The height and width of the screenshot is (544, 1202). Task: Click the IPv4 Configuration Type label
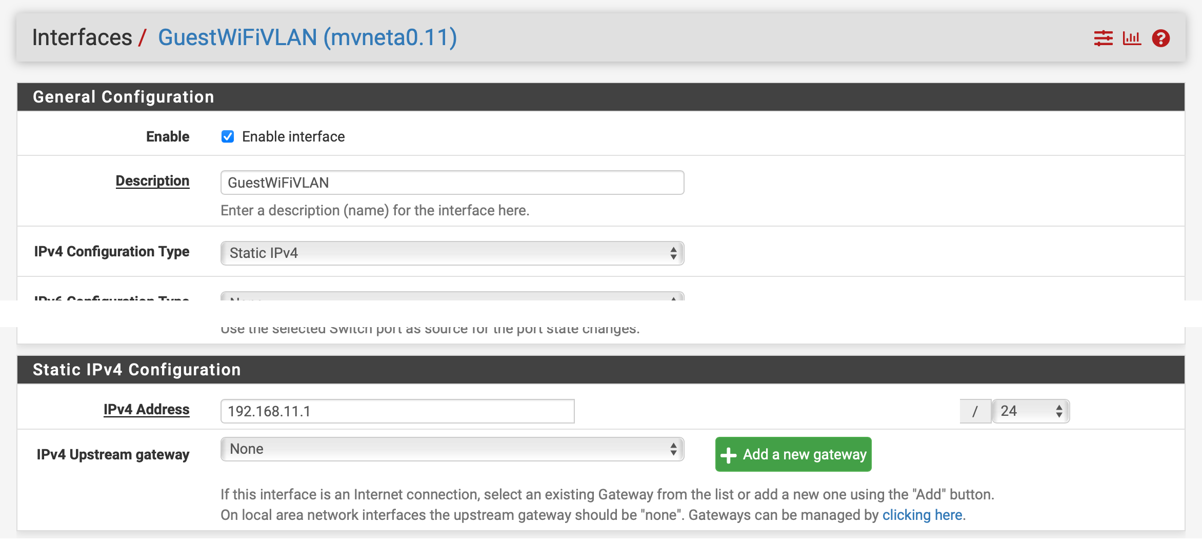pos(112,252)
